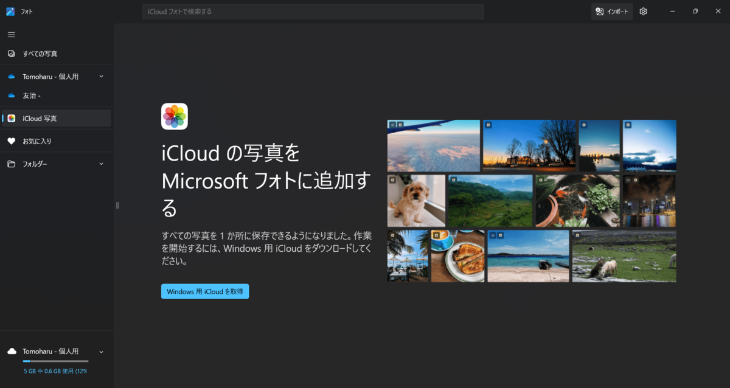
Task: Click the fluffy dog thumbnail
Action: tap(417, 201)
